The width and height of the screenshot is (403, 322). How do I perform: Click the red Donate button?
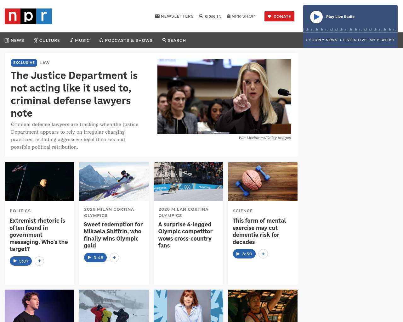279,16
